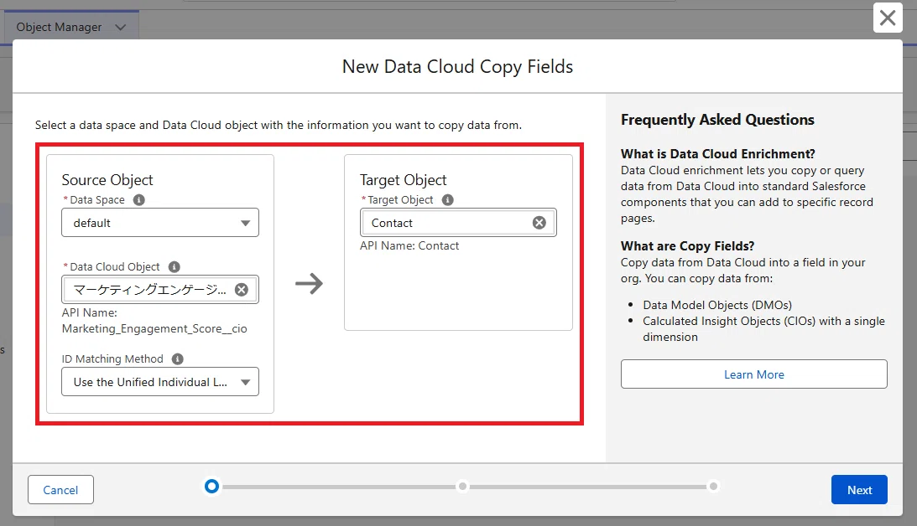917x526 pixels.
Task: Click the Data Cloud Object info icon
Action: 174,267
